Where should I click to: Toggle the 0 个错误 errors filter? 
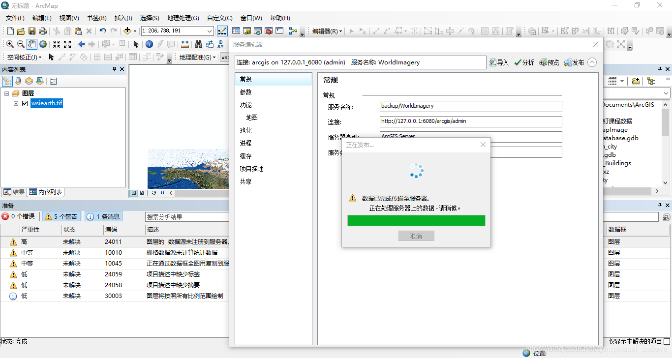point(19,216)
